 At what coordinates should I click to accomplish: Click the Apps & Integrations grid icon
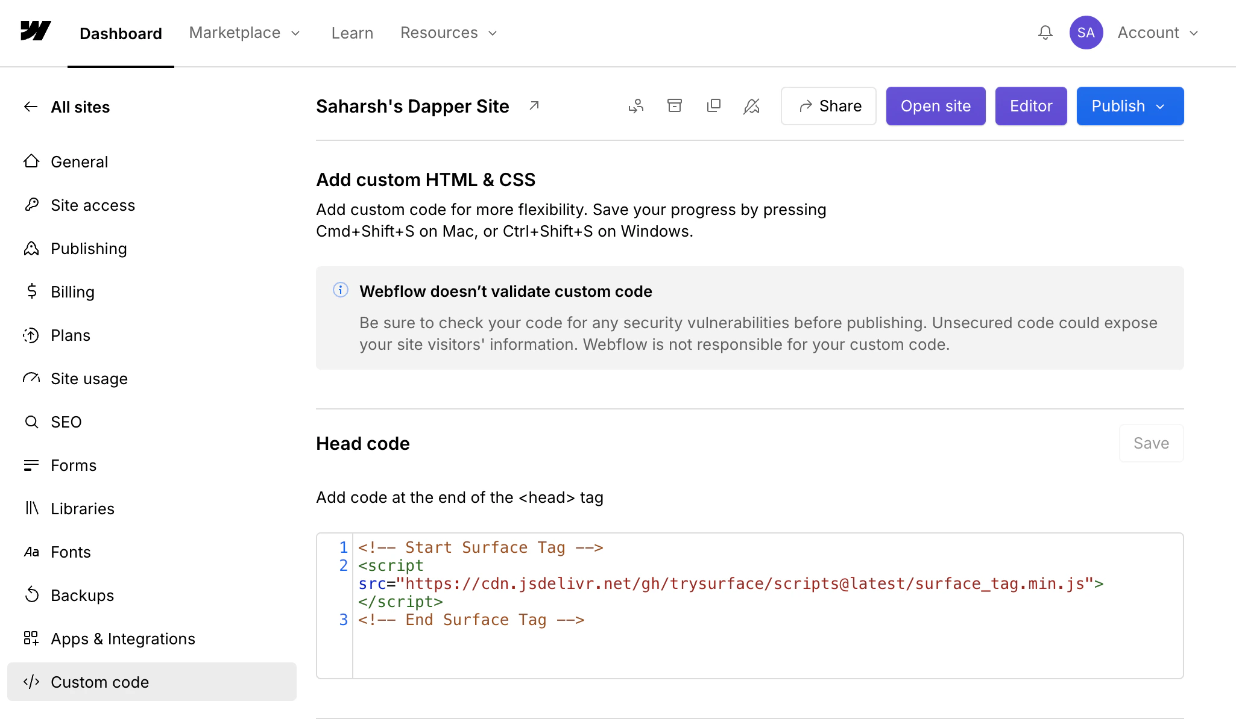(31, 638)
